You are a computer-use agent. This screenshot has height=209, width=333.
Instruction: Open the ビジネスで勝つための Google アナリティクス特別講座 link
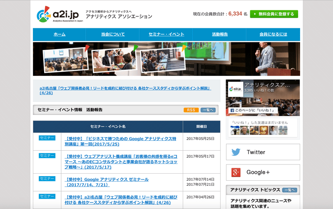click(120, 142)
